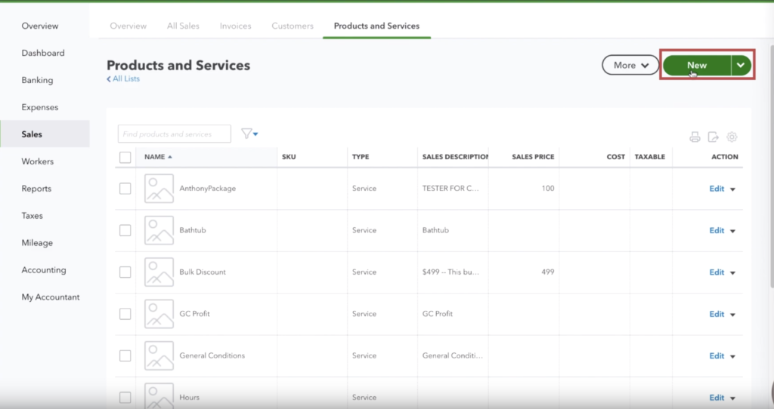Click the Bulk Discount image icon
This screenshot has height=409, width=774.
pyautogui.click(x=159, y=272)
